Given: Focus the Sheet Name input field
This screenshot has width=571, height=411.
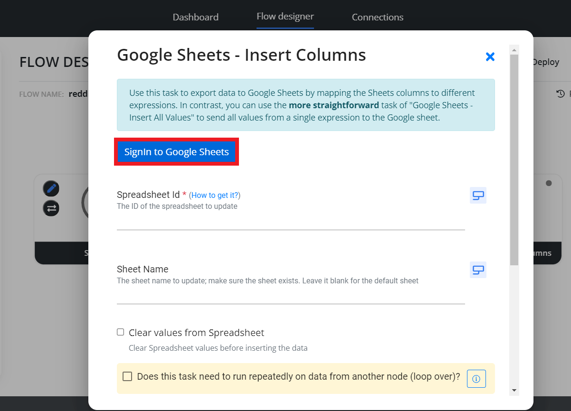Looking at the screenshot, I should point(291,296).
